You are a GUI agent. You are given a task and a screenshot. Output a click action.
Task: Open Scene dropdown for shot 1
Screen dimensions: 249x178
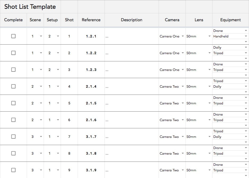click(x=41, y=36)
